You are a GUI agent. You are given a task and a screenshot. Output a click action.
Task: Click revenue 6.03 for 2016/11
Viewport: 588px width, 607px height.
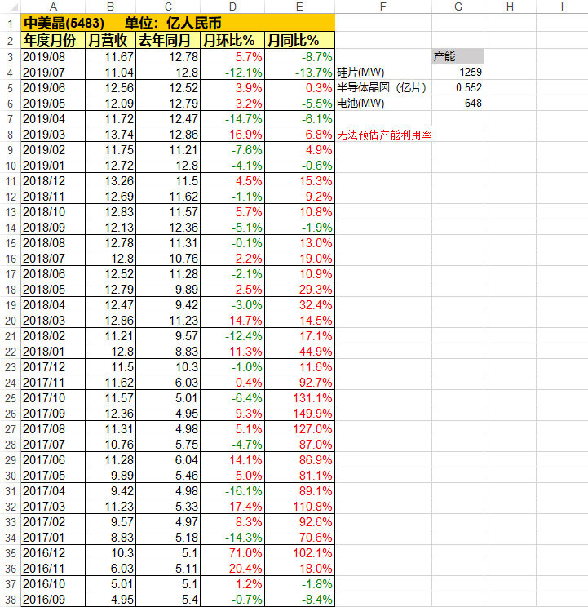pos(110,569)
